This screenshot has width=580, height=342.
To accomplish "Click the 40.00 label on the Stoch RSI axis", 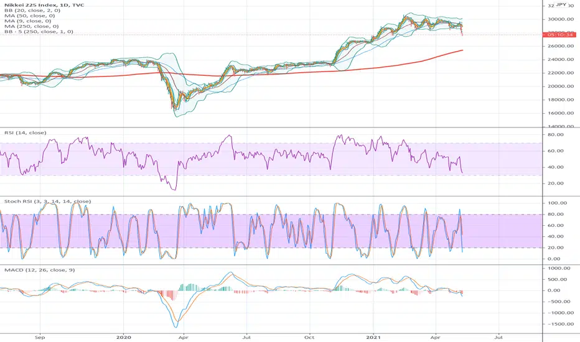I will (x=556, y=236).
